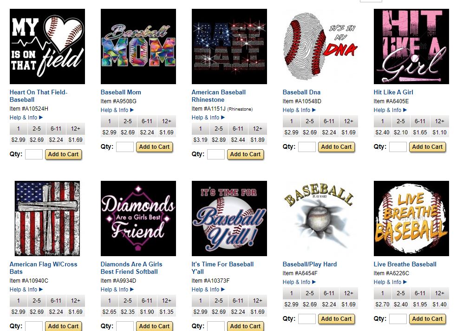The image size is (463, 331).
Task: Open the Diamonds Are A Girls Best Friend link
Action: (x=131, y=268)
